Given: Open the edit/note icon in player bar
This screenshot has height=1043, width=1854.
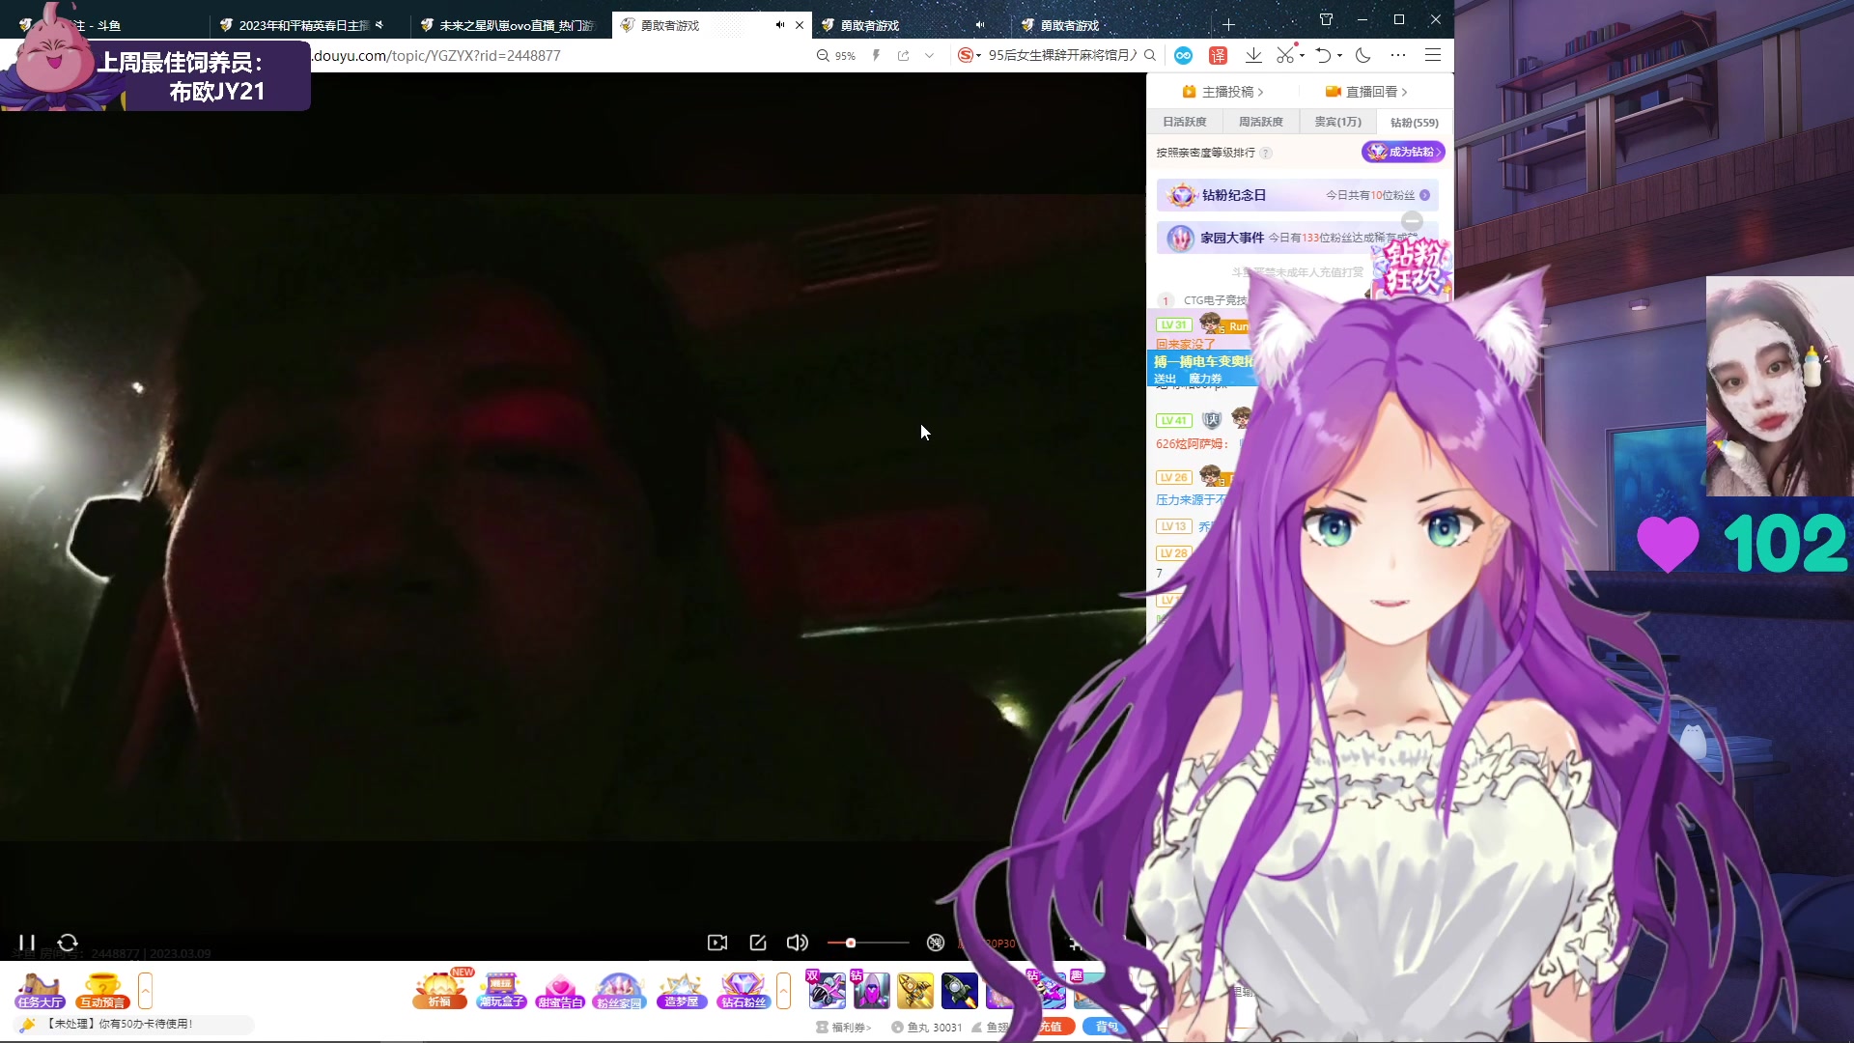Looking at the screenshot, I should [x=758, y=943].
